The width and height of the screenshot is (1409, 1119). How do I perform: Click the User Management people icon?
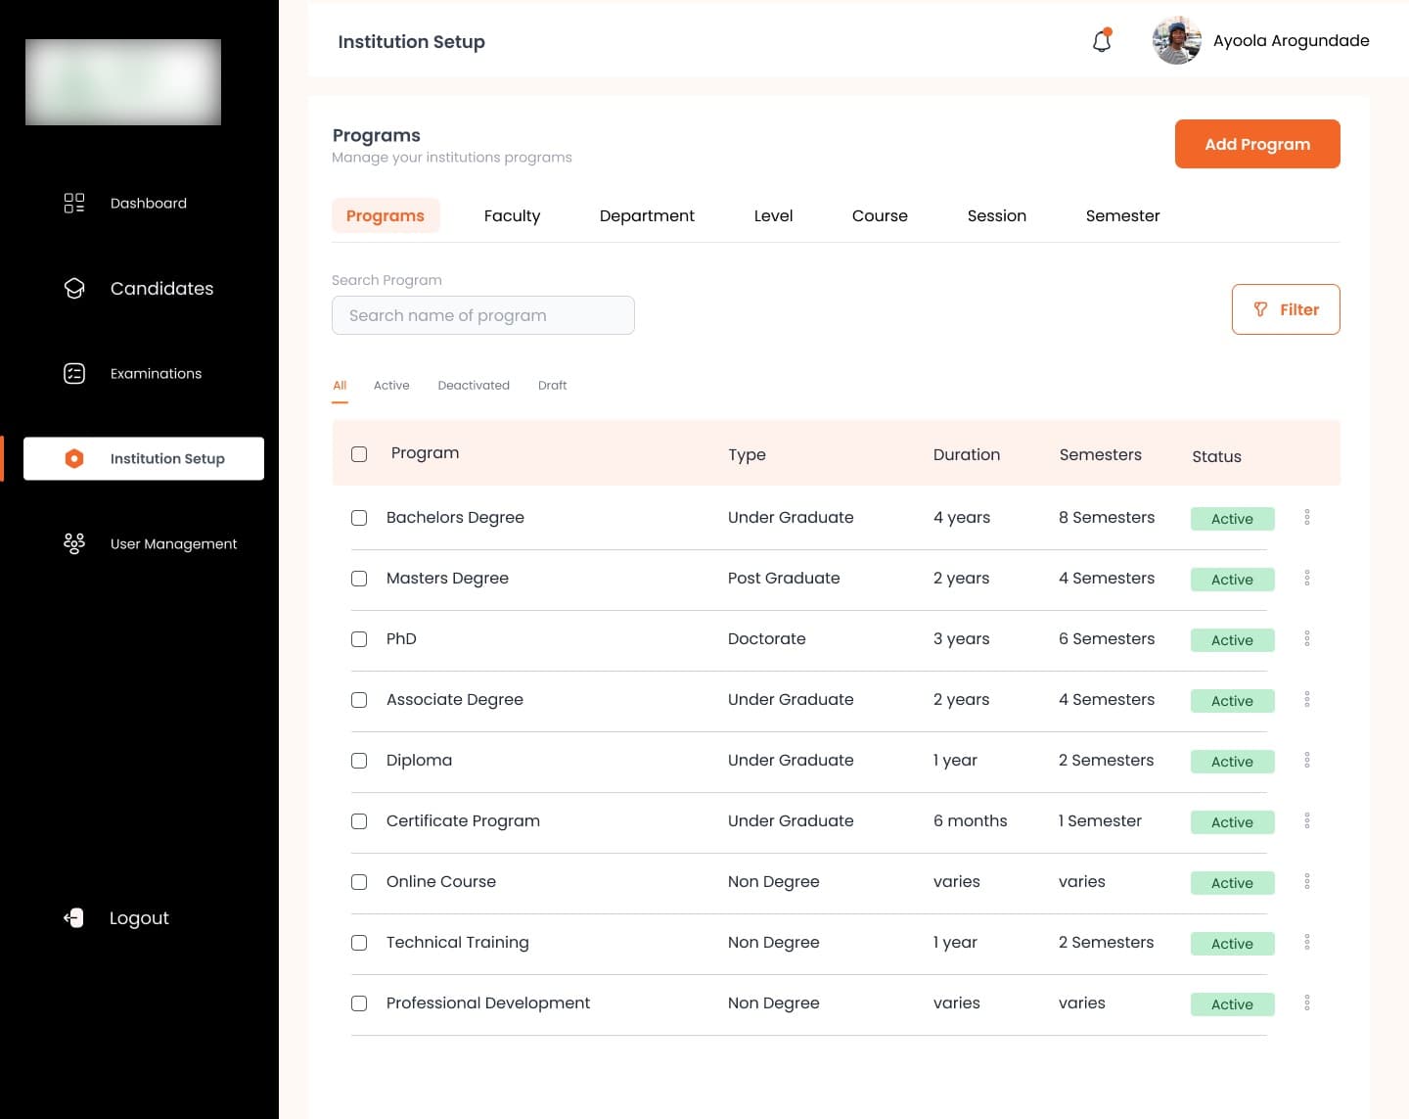(x=74, y=543)
